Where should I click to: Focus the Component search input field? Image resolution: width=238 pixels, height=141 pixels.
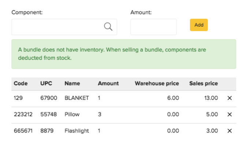(x=64, y=27)
